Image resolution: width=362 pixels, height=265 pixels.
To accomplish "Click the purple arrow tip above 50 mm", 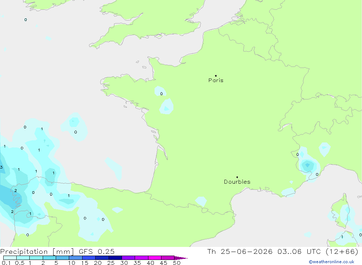I will [181, 258].
